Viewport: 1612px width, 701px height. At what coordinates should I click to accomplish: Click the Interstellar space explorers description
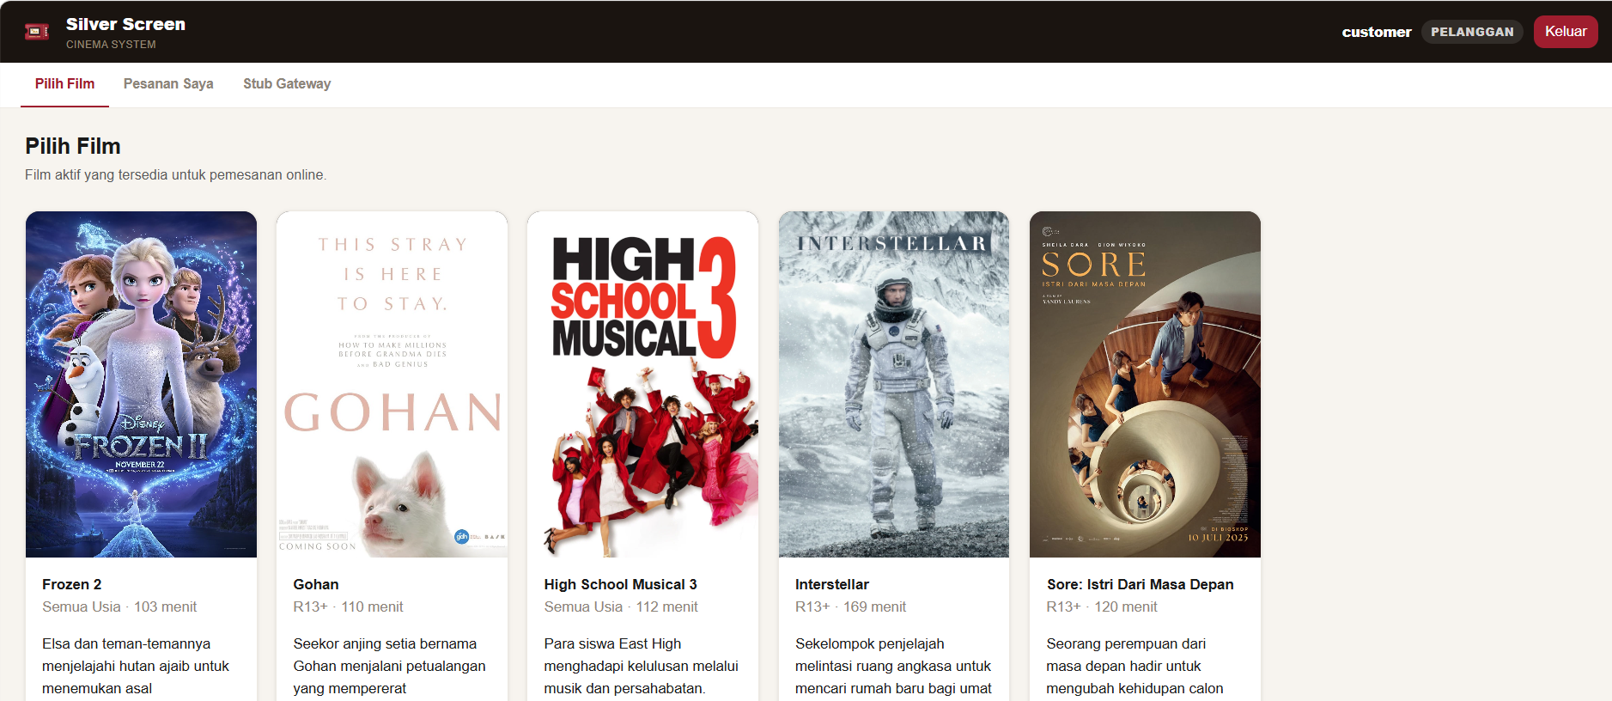point(893,666)
